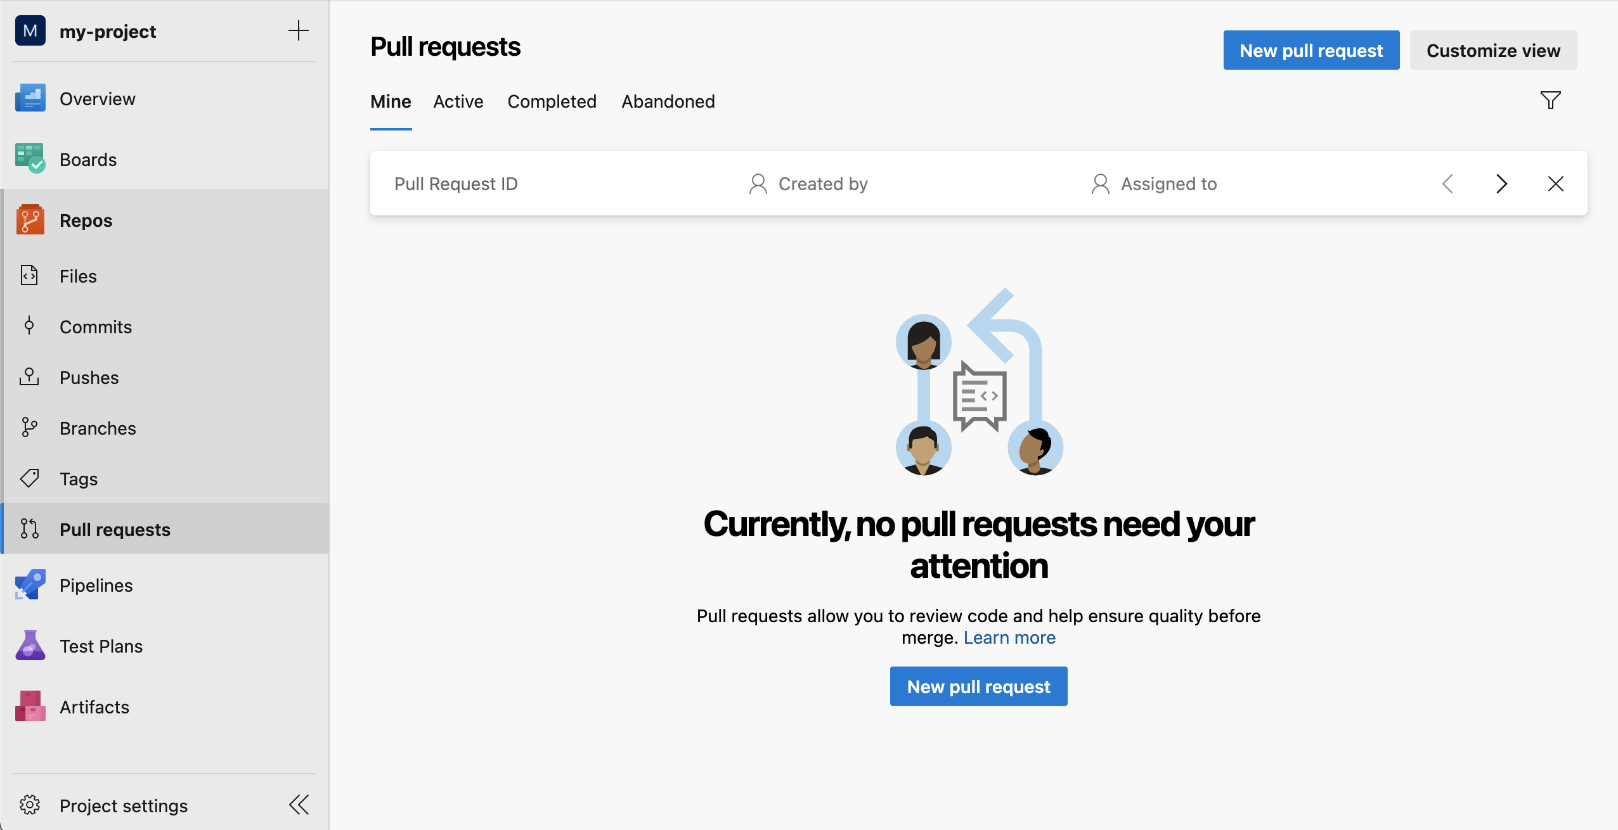Open the Learn more link
The height and width of the screenshot is (830, 1618).
pyautogui.click(x=1009, y=637)
